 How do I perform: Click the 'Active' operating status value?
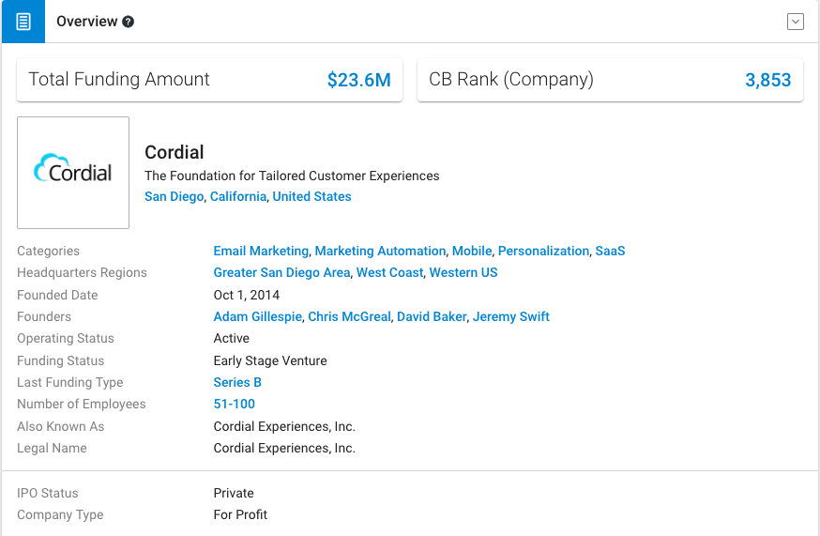(x=231, y=339)
